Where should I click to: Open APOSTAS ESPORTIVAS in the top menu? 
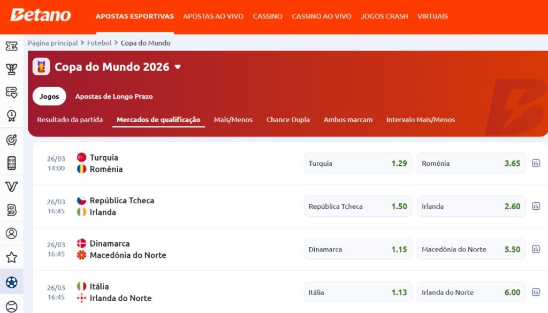pos(134,17)
